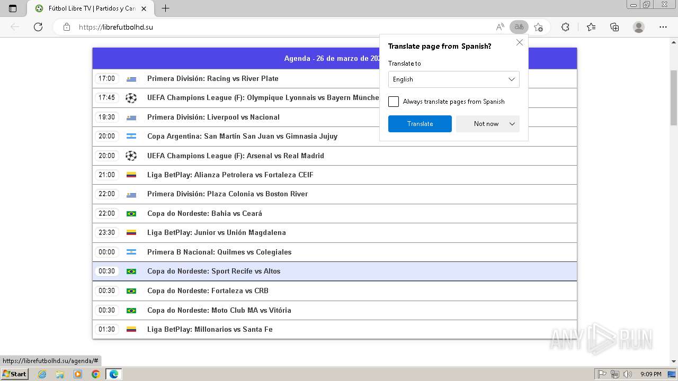Click the Agenda 26 de marzo header

click(335, 58)
